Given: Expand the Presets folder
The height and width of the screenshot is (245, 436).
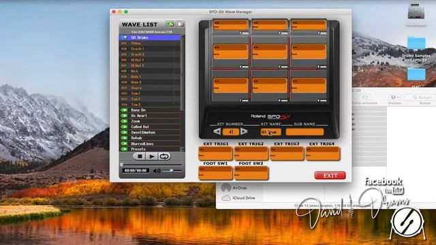Looking at the screenshot, I should point(124,149).
